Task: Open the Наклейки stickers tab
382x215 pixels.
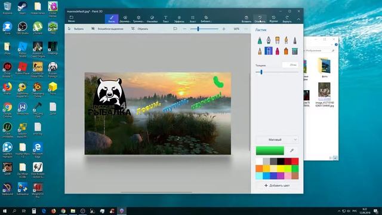Action: 152,19
